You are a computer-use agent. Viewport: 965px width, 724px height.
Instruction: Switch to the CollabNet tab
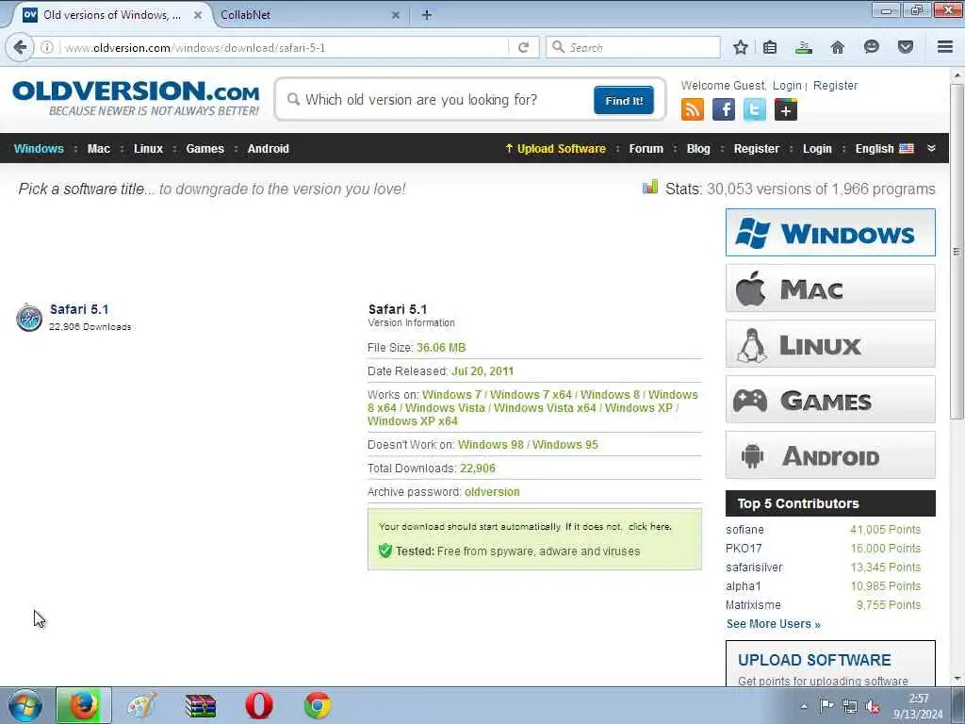point(306,15)
